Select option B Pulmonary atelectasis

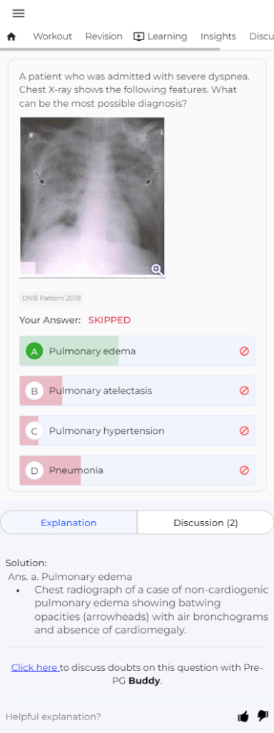137,391
